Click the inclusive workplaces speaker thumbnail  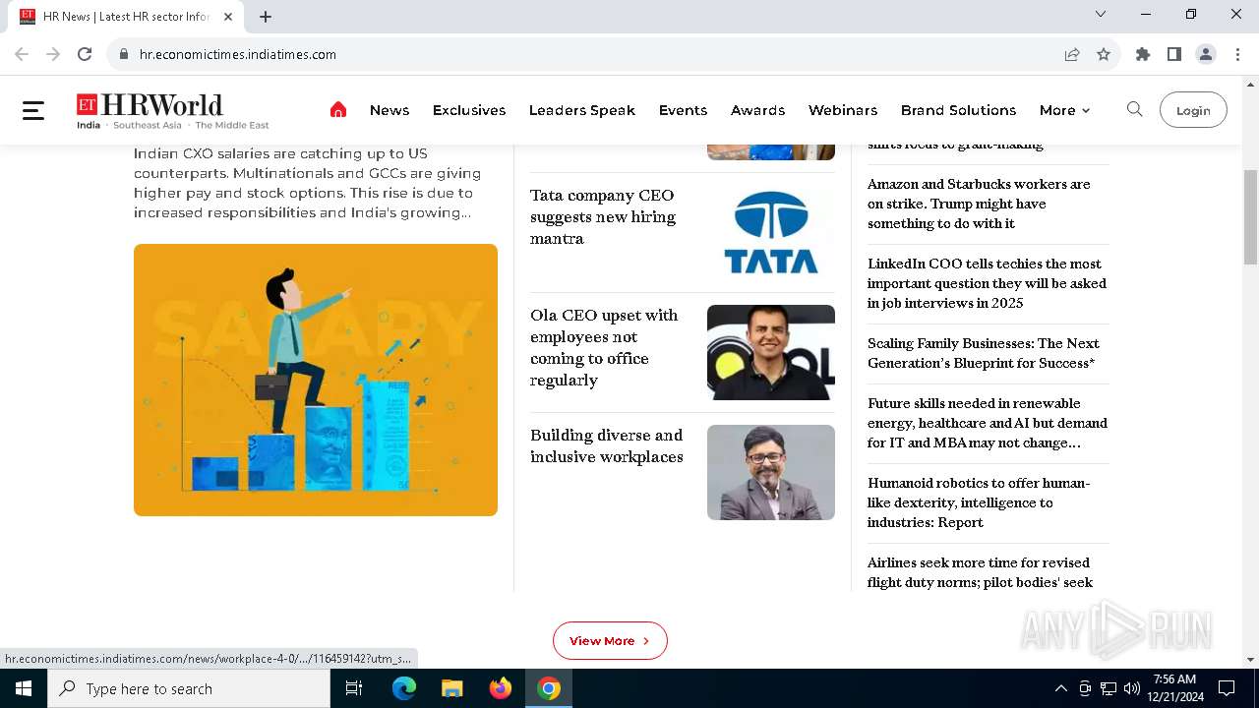[x=771, y=472]
